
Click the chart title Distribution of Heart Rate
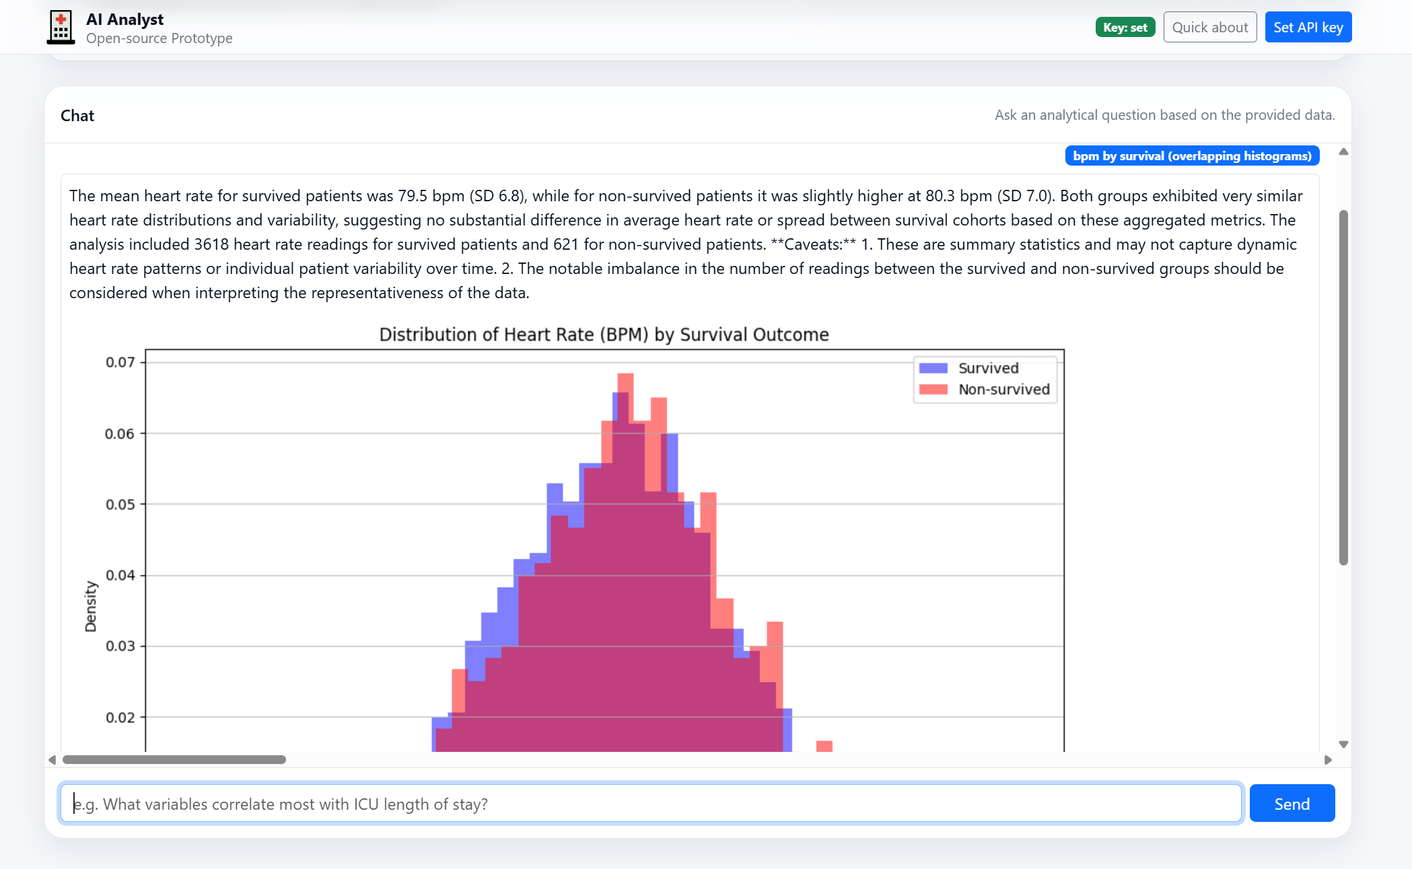604,335
